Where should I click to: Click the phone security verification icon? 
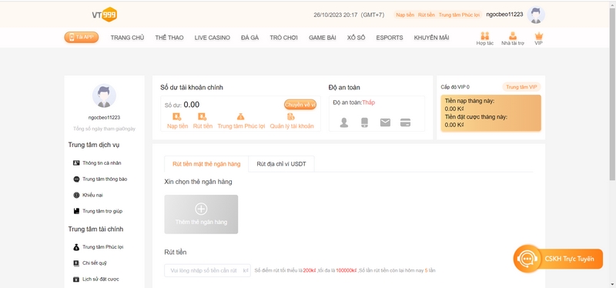[364, 122]
